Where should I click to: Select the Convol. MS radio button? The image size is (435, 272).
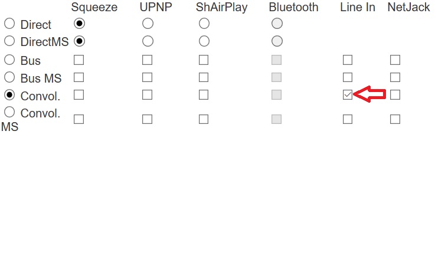click(9, 112)
